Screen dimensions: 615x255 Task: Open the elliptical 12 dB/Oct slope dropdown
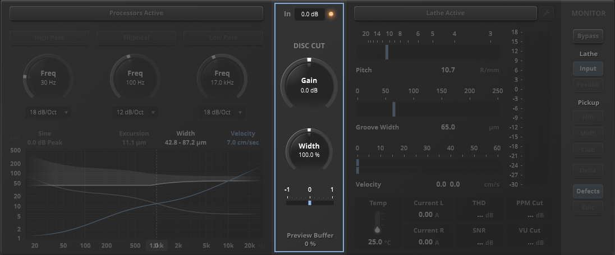[x=135, y=112]
